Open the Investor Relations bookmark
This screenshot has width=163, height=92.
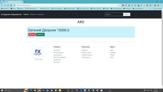[138, 8]
